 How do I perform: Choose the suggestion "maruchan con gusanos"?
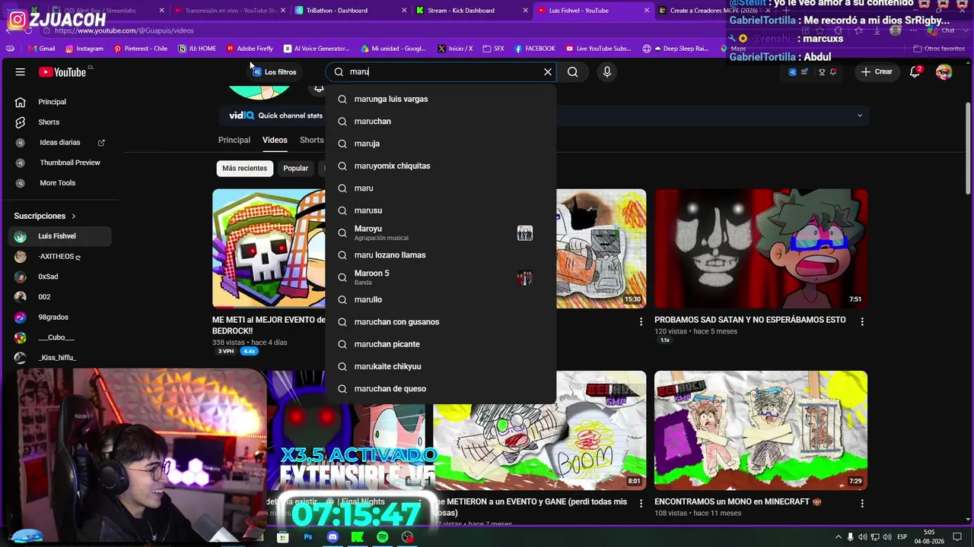(x=441, y=322)
